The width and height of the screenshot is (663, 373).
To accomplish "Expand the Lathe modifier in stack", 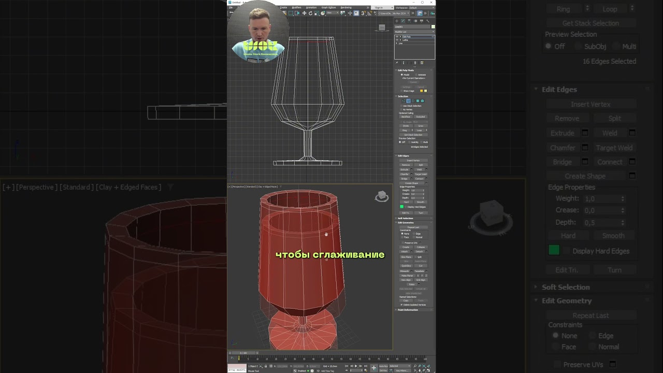I will point(400,40).
